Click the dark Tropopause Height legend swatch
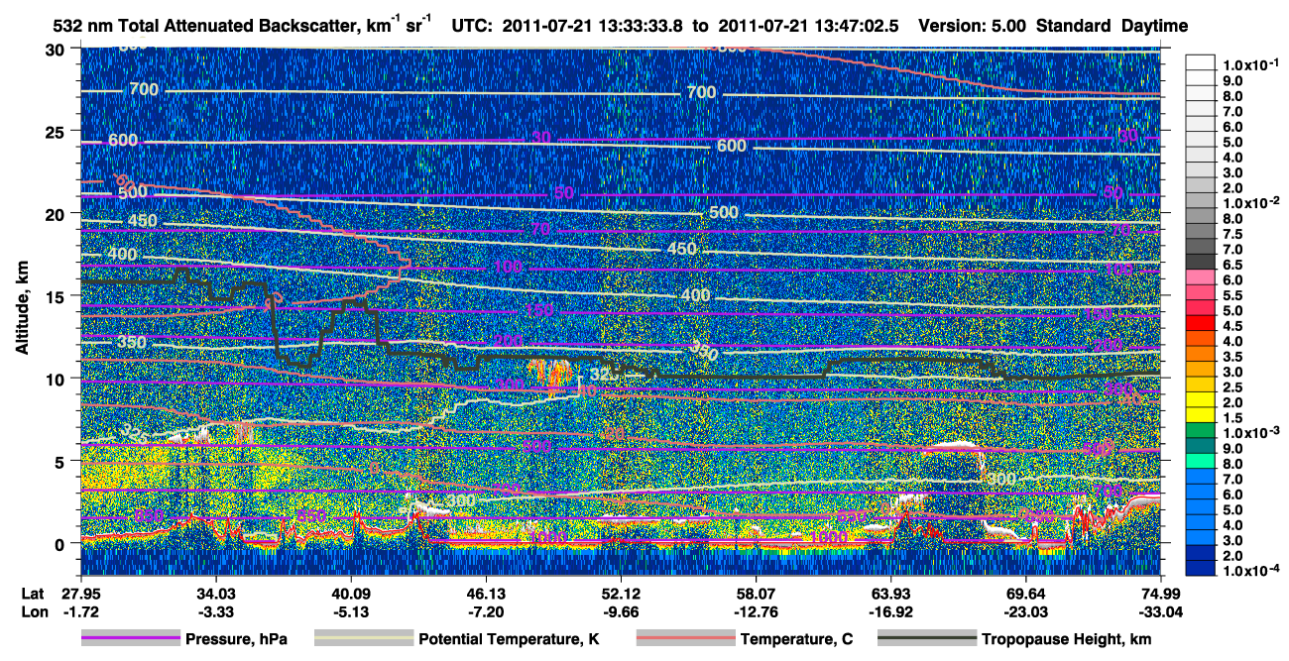Viewport: 1289px width, 661px height. [x=928, y=639]
